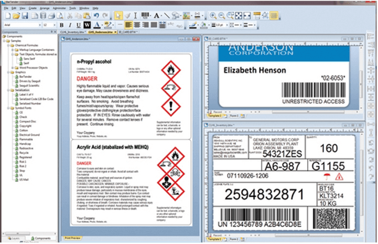Select the barcode creation tool
This screenshot has width=378, height=244.
[145, 16]
